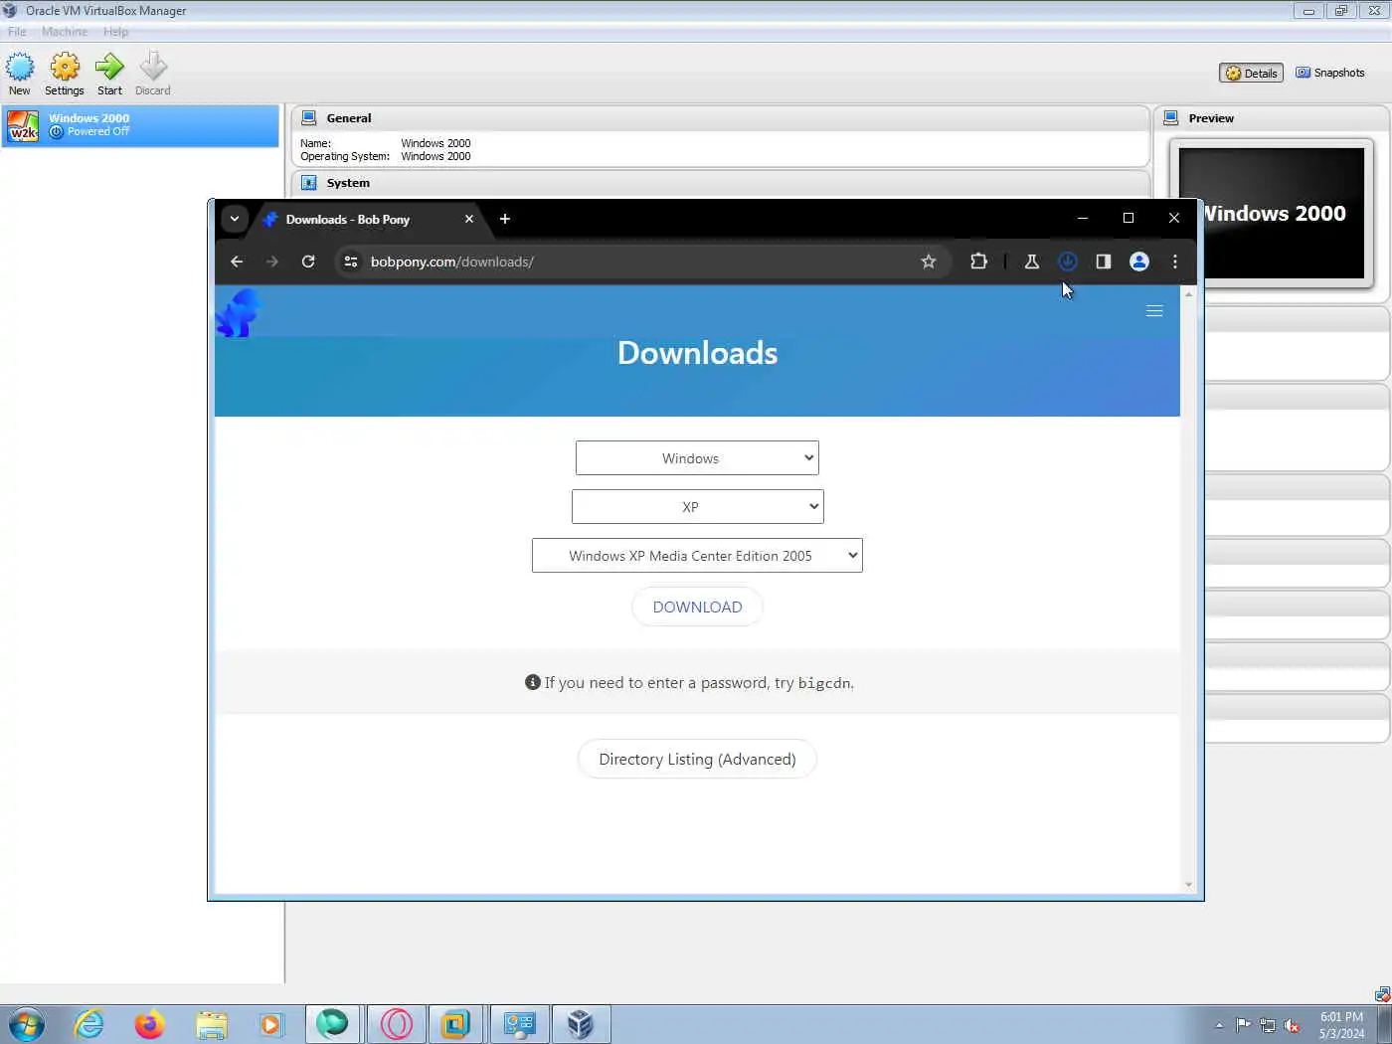The height and width of the screenshot is (1044, 1392).
Task: Open the Help menu in VirtualBox
Action: [x=115, y=32]
